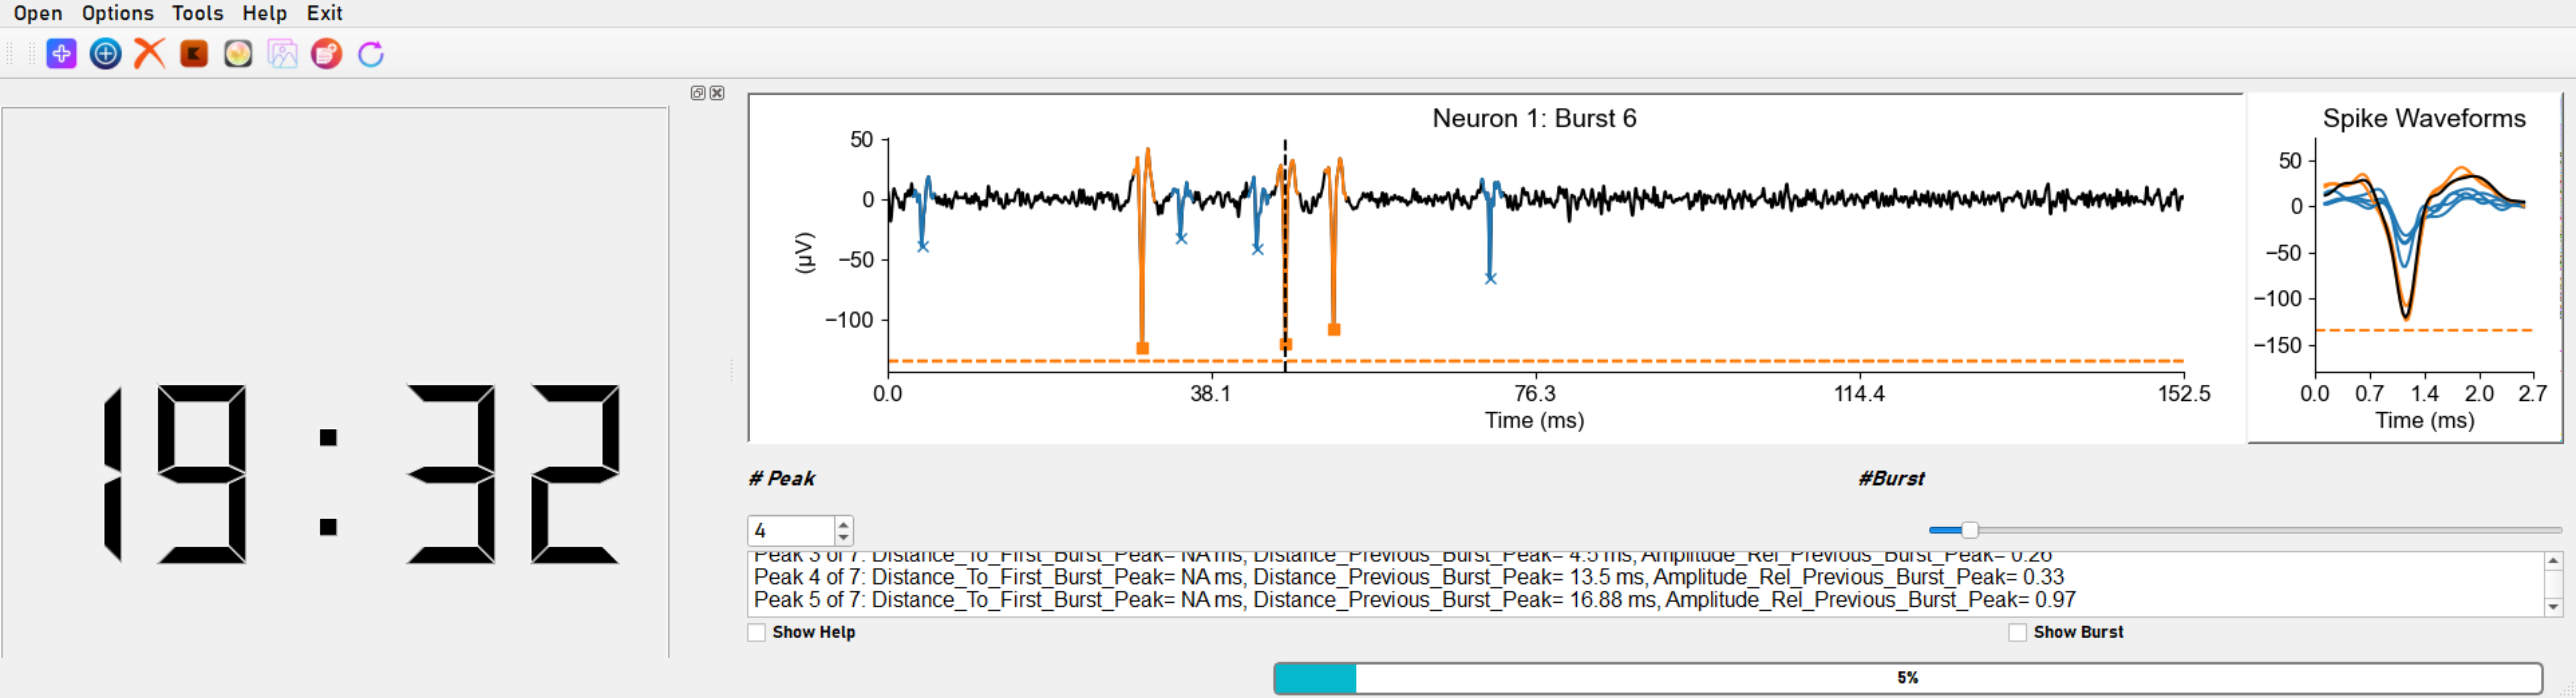Float the clock dock panel
The width and height of the screenshot is (2576, 698).
point(698,93)
